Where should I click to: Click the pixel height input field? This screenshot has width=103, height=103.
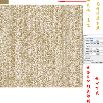(x=93, y=43)
